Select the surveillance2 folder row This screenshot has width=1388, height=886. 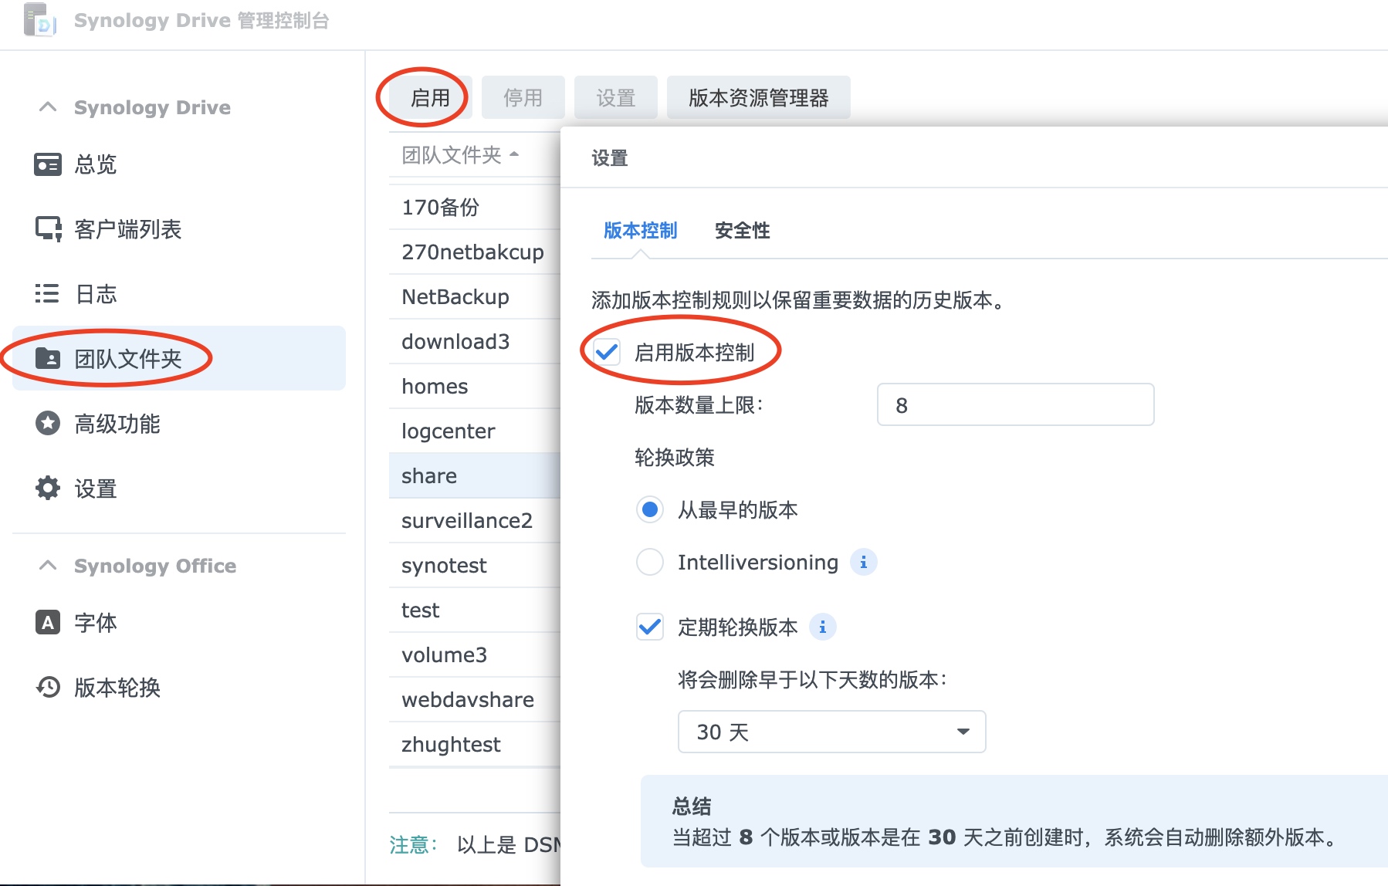click(x=474, y=520)
